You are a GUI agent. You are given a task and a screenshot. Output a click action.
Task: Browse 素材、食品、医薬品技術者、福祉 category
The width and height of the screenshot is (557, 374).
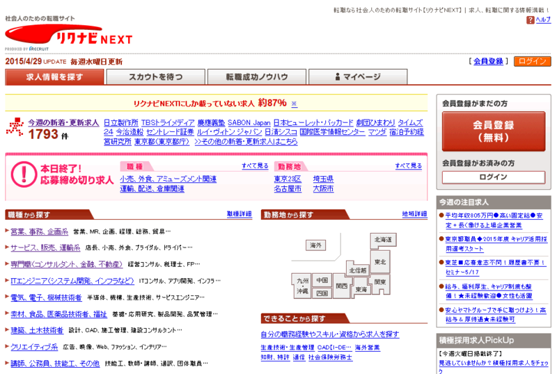coord(58,314)
